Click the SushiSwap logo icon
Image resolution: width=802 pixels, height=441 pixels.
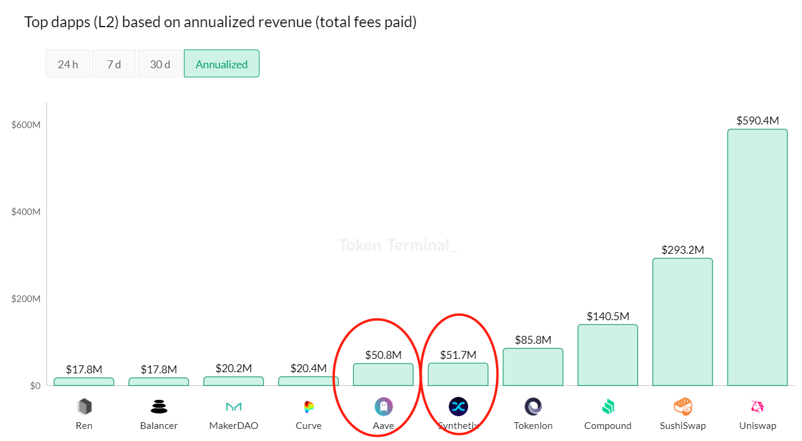(x=683, y=407)
